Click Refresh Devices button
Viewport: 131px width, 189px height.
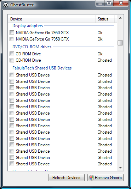(67, 178)
